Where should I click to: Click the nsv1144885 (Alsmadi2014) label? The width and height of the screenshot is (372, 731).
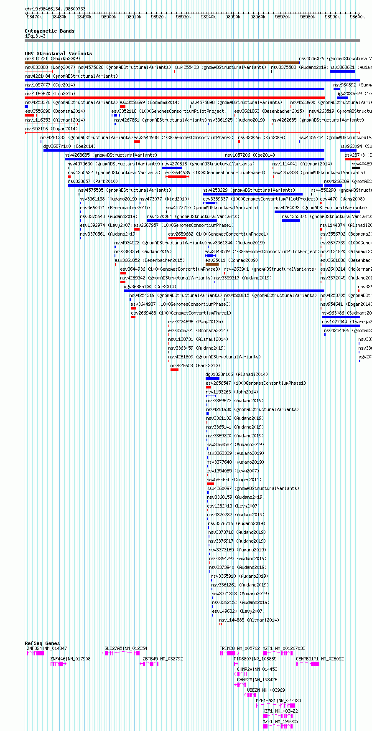pos(249,620)
